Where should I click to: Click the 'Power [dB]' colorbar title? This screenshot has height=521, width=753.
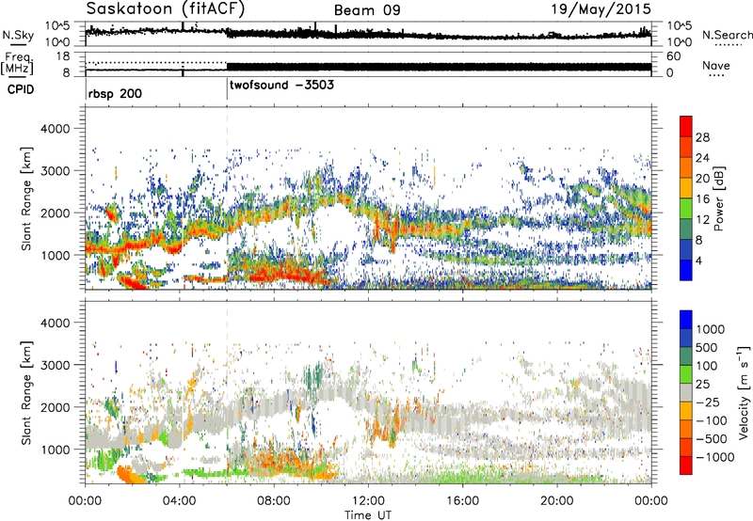click(x=719, y=198)
